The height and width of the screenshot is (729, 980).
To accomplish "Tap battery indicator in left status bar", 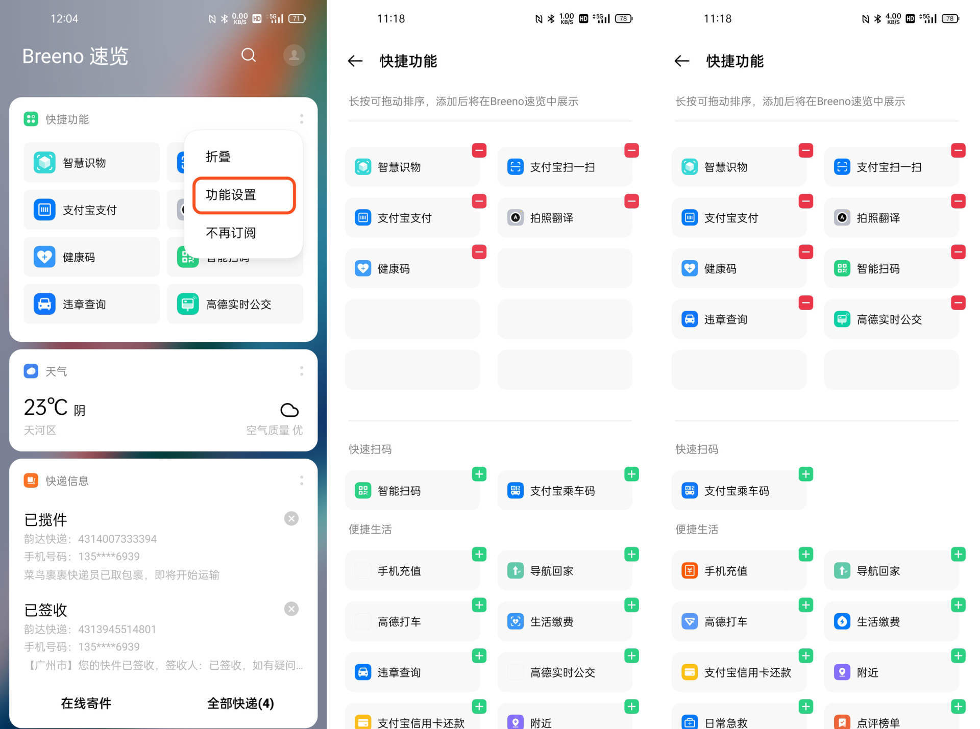I will (x=297, y=19).
